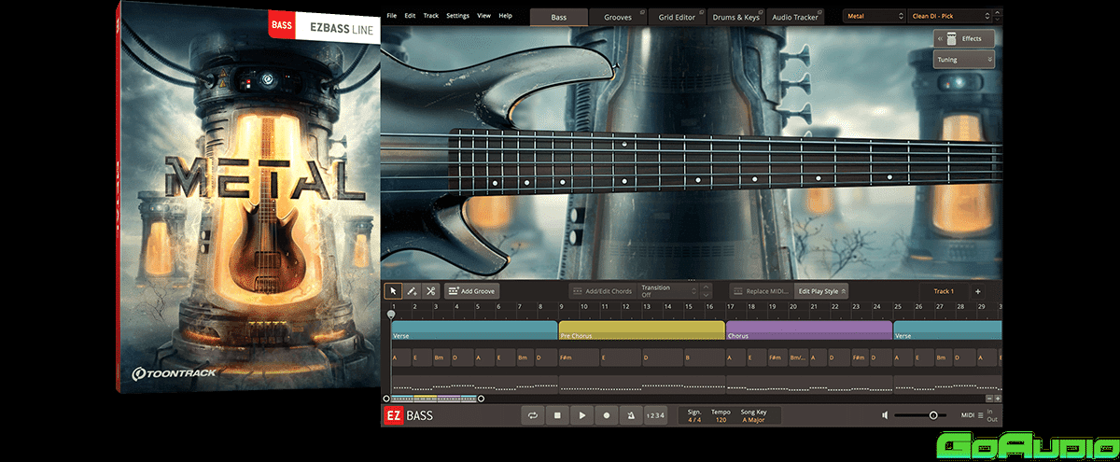Click the Add Groove button
This screenshot has width=1120, height=462.
(x=471, y=291)
